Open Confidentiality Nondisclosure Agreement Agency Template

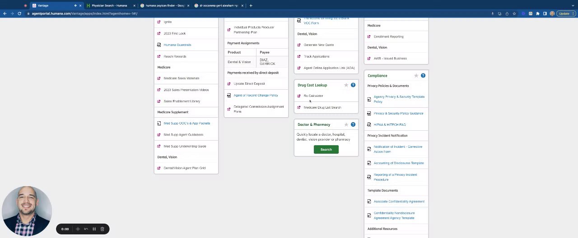394,215
